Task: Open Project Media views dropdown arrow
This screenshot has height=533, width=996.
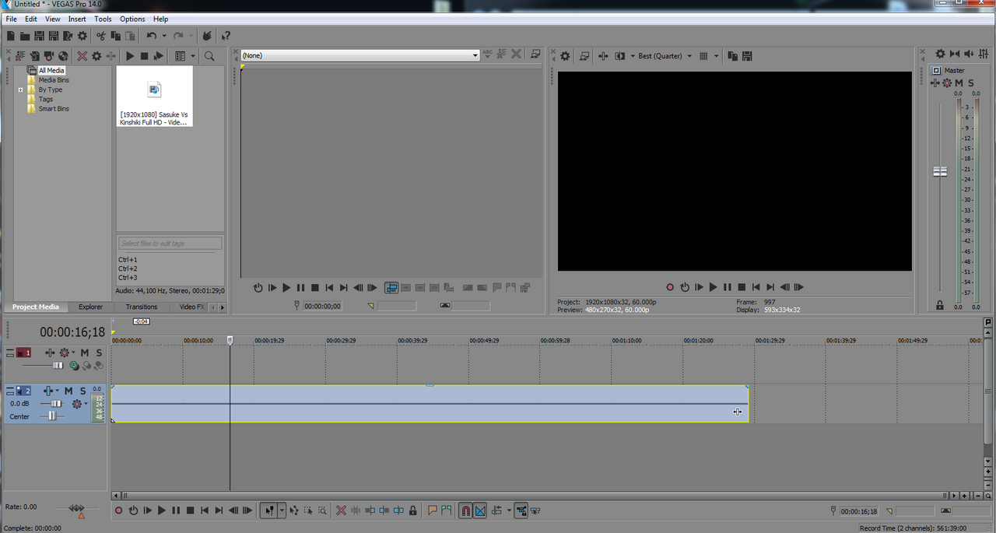Action: [x=192, y=56]
